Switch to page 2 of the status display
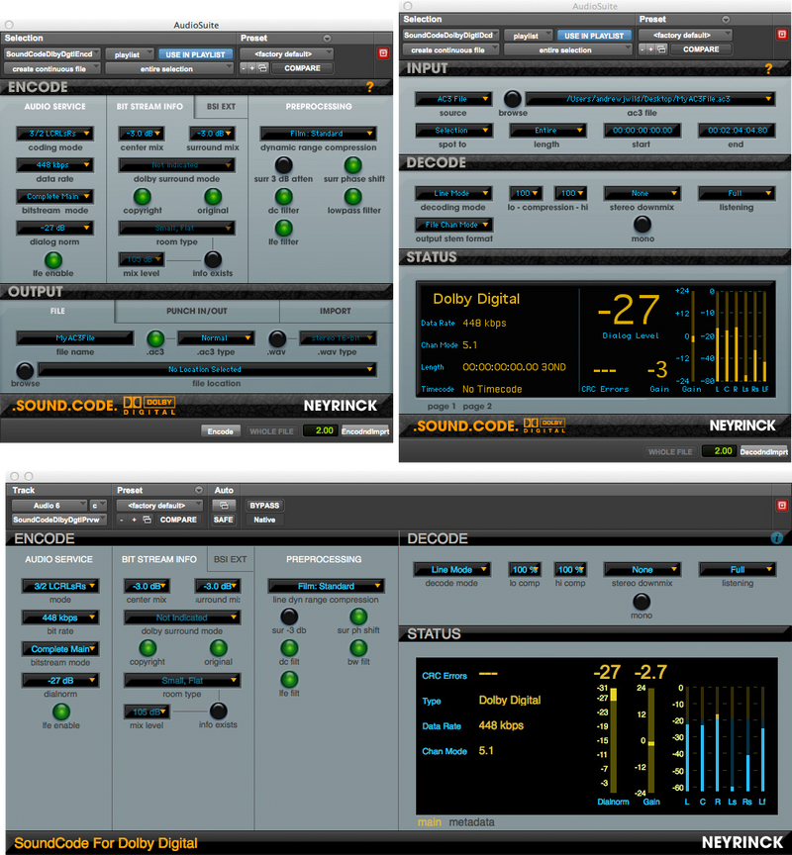 477,407
